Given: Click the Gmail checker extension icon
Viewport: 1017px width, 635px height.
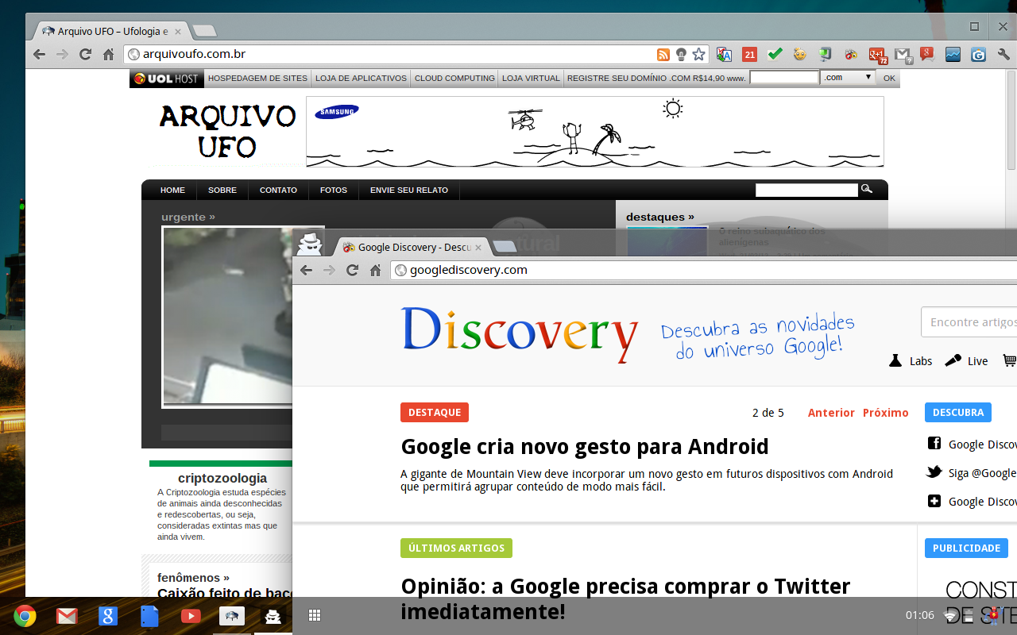Looking at the screenshot, I should click(x=902, y=55).
